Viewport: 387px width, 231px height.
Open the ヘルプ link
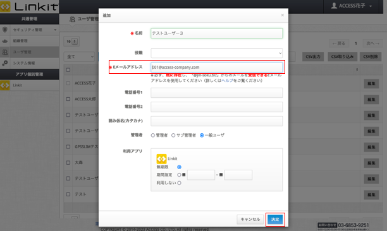tap(227, 81)
